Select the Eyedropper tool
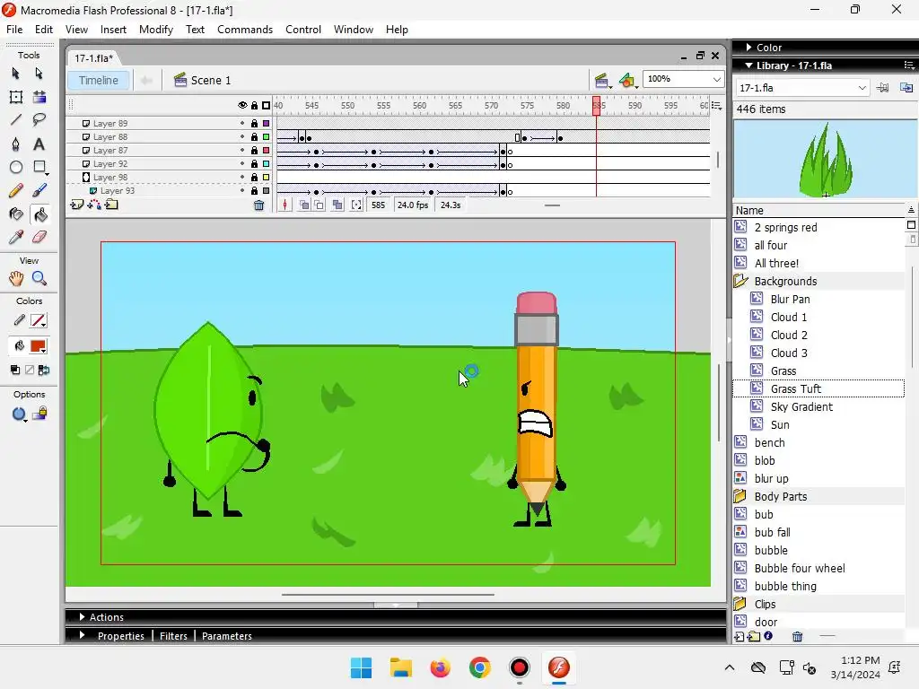 click(16, 237)
